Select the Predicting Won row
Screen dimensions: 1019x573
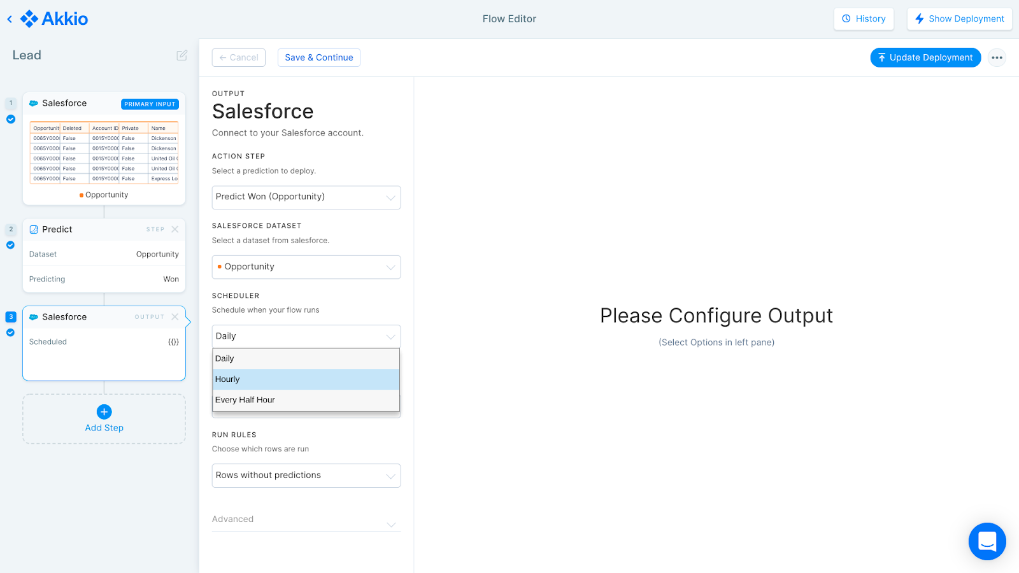[x=104, y=279]
